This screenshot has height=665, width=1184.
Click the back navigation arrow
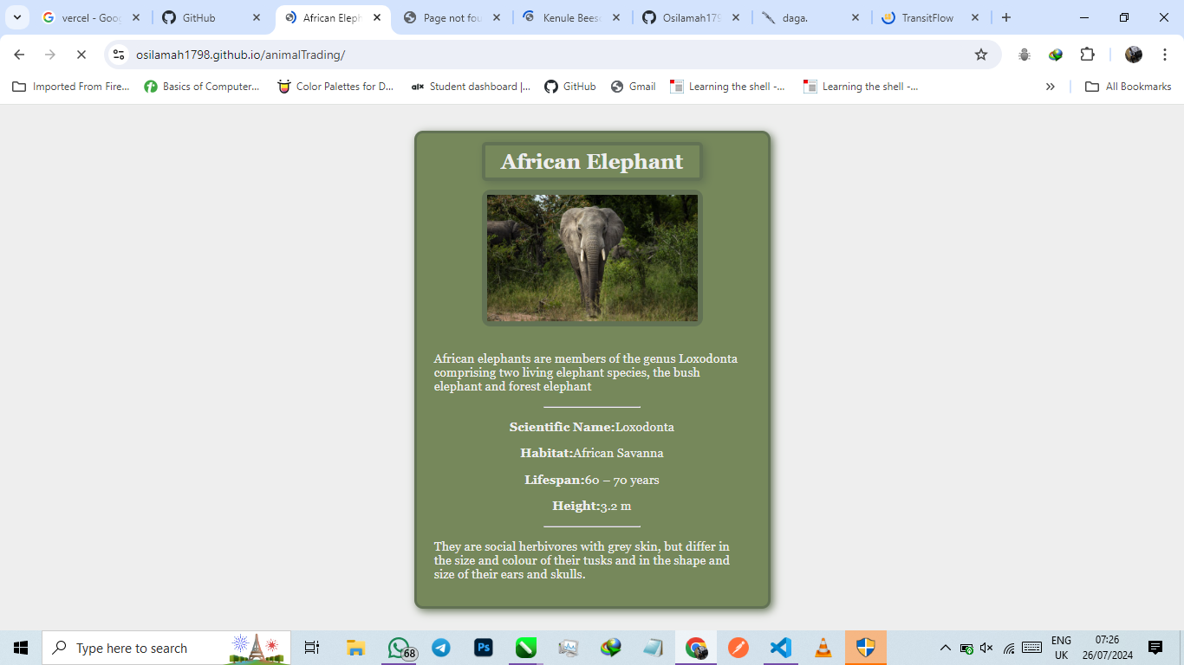(x=18, y=54)
